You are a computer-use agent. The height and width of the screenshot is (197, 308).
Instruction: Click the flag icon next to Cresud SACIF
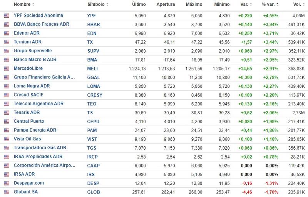click(6, 95)
